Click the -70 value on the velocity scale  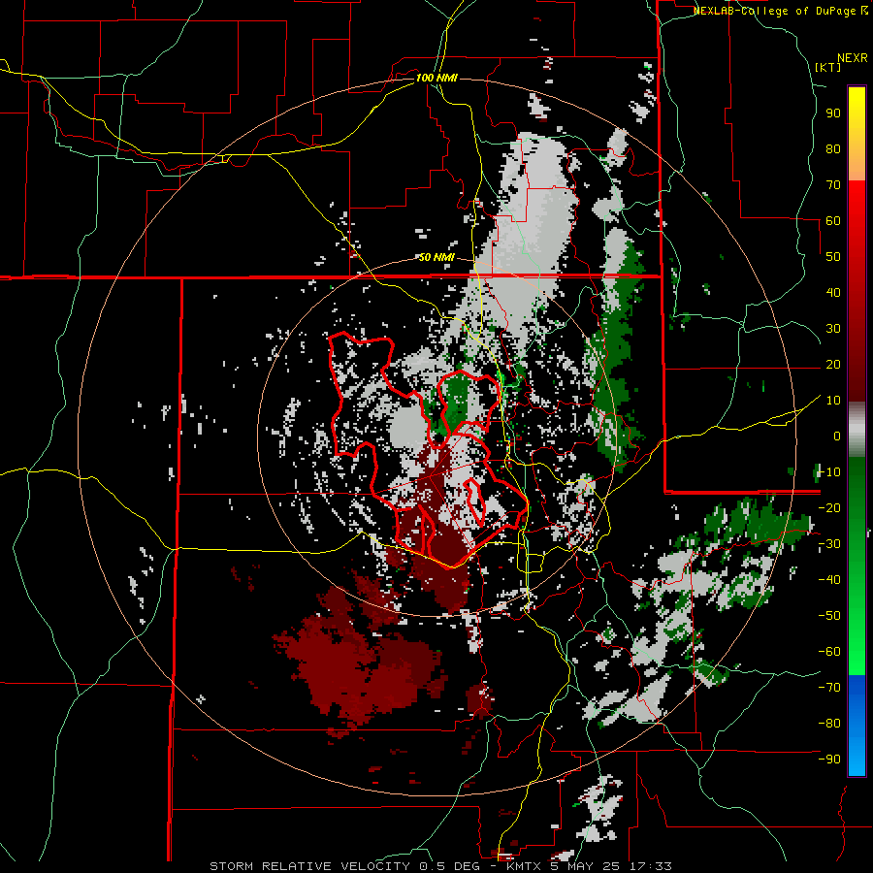click(829, 687)
